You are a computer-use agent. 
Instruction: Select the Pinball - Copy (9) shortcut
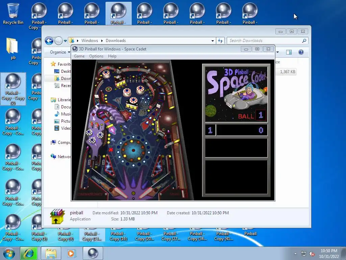[x=66, y=236]
